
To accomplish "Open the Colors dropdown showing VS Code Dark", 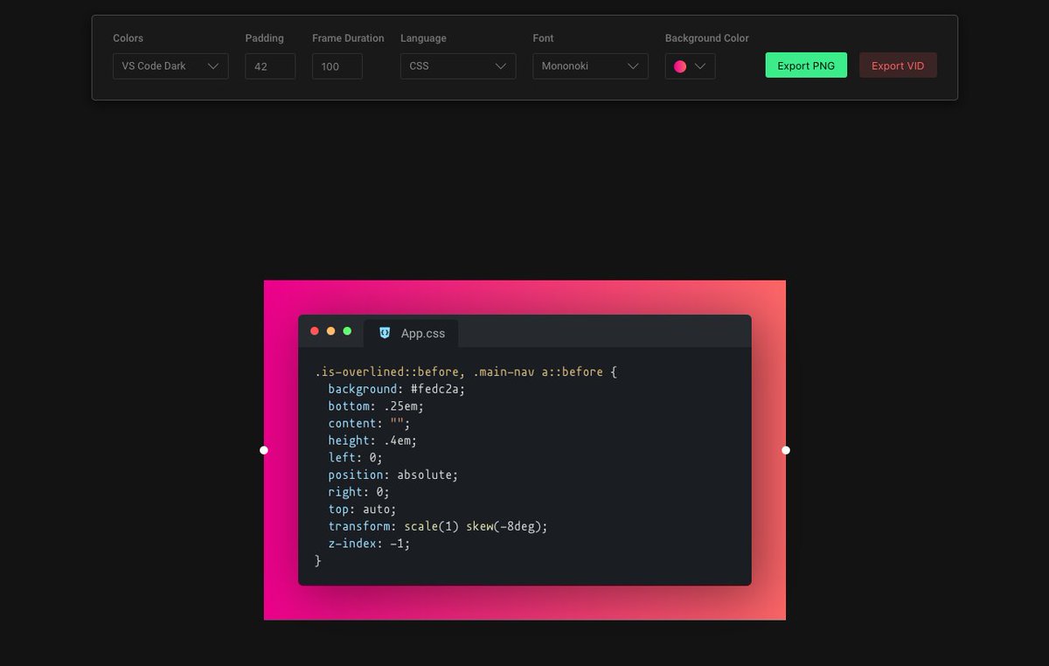I will point(170,66).
